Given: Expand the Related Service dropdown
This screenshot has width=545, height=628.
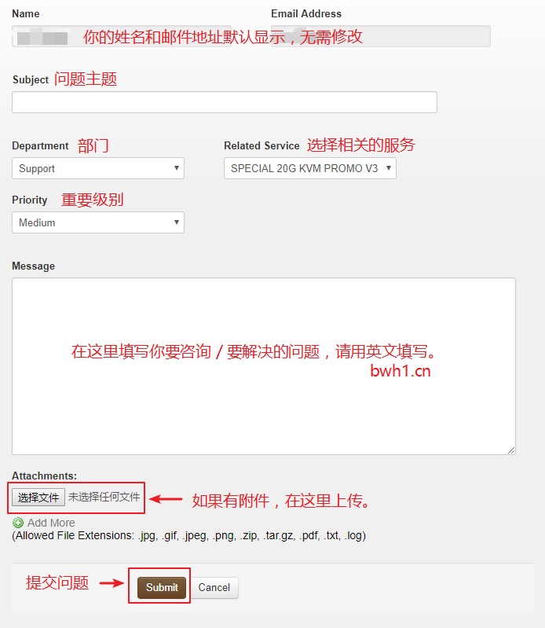Looking at the screenshot, I should click(x=309, y=168).
